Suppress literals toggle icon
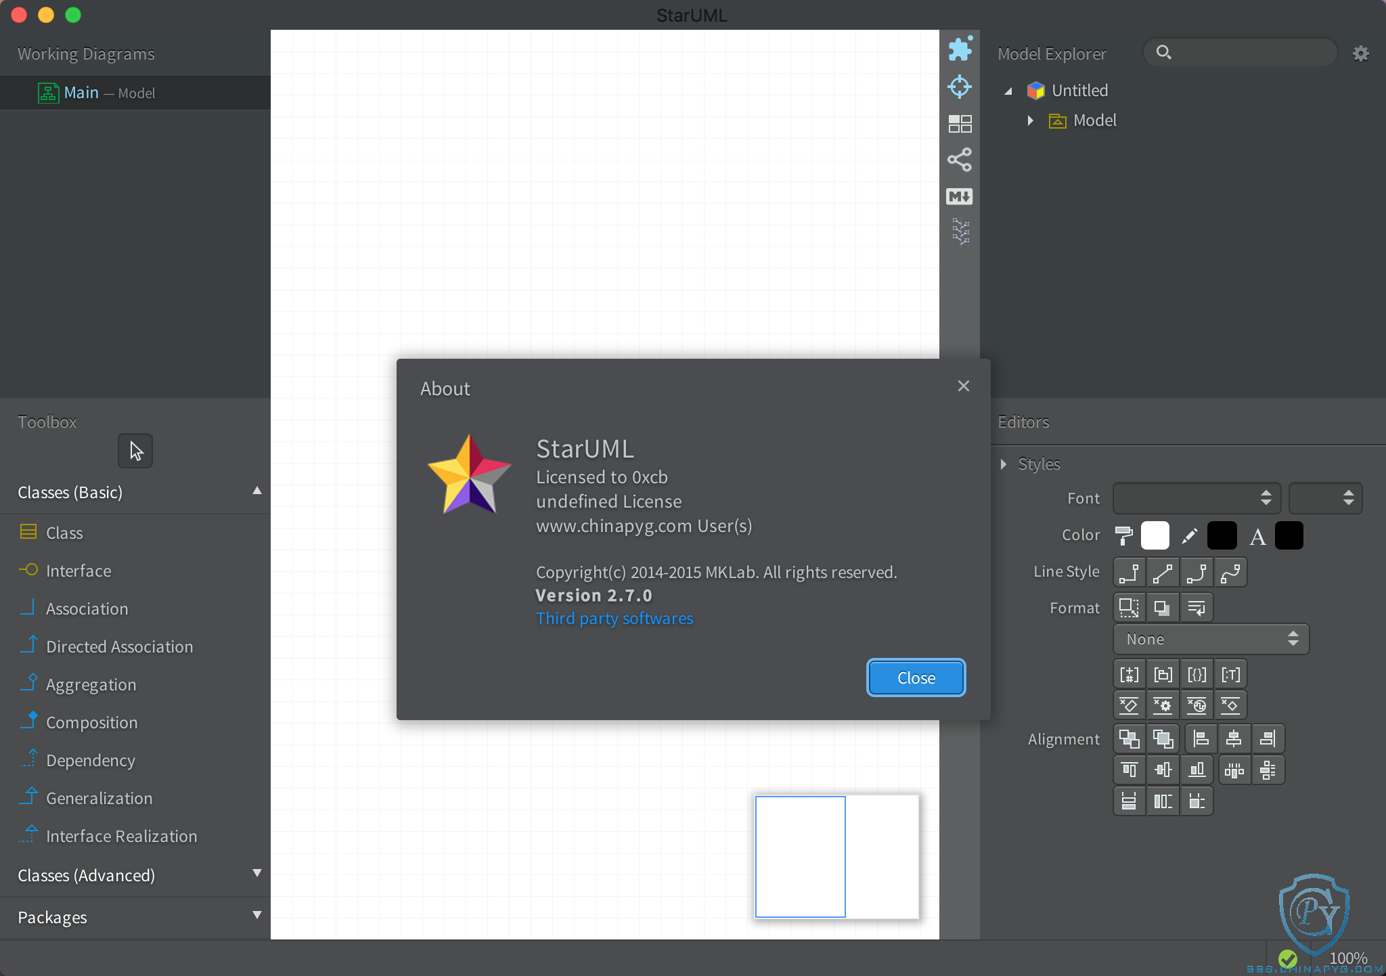Screen dimensions: 1386x976 pos(1230,705)
